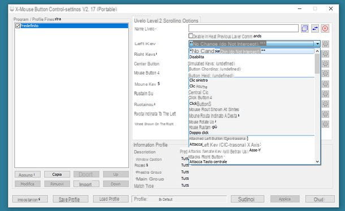Open gear settings for Mouse Key 5 row
This screenshot has width=345, height=211.
[325, 84]
